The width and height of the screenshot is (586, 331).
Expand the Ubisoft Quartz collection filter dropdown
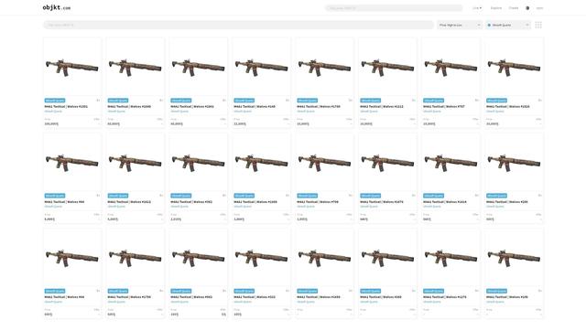[508, 25]
